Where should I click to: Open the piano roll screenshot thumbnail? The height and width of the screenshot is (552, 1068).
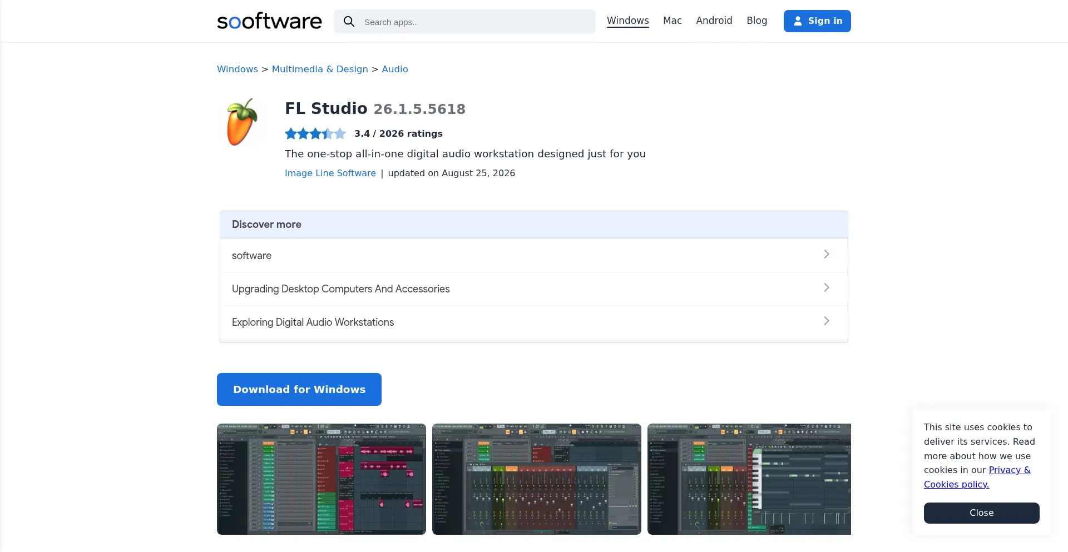coord(749,479)
